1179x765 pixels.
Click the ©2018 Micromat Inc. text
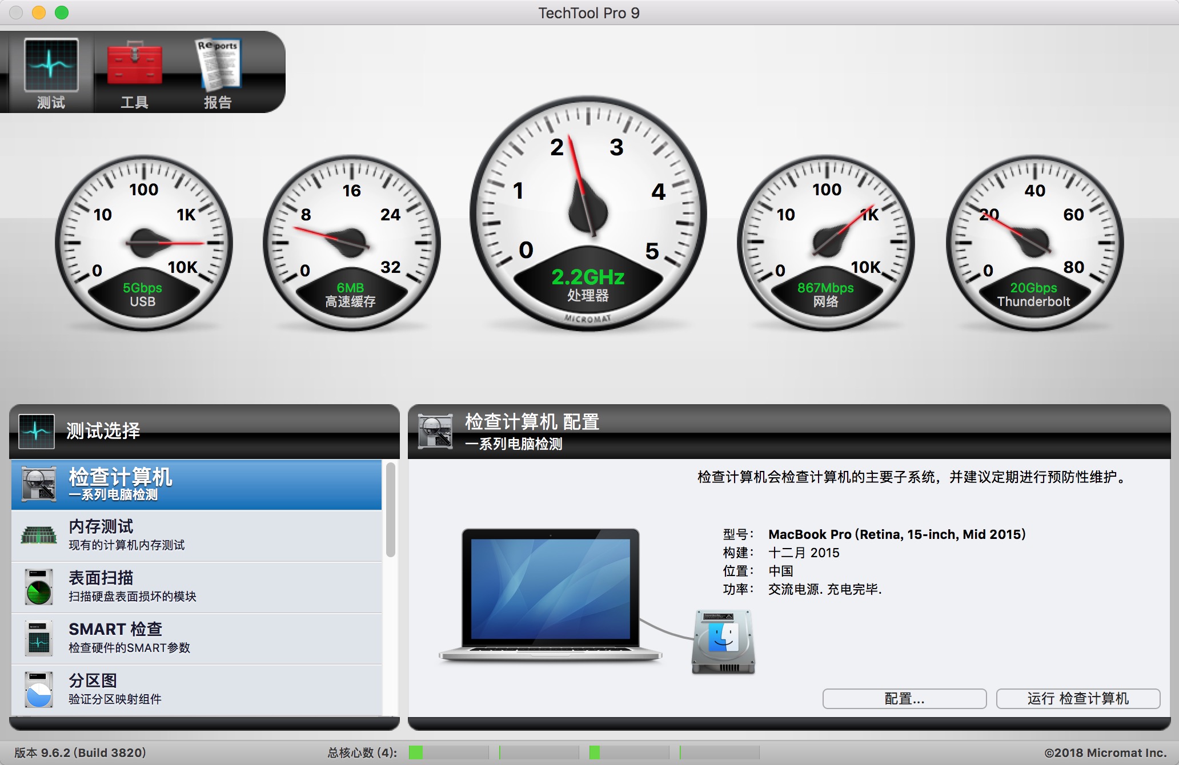click(1106, 752)
